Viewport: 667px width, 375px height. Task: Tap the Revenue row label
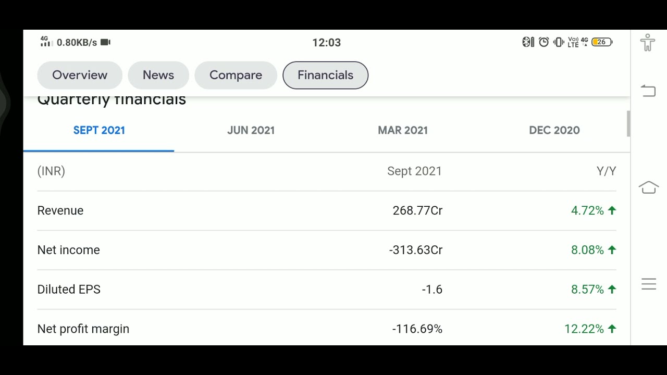point(60,210)
